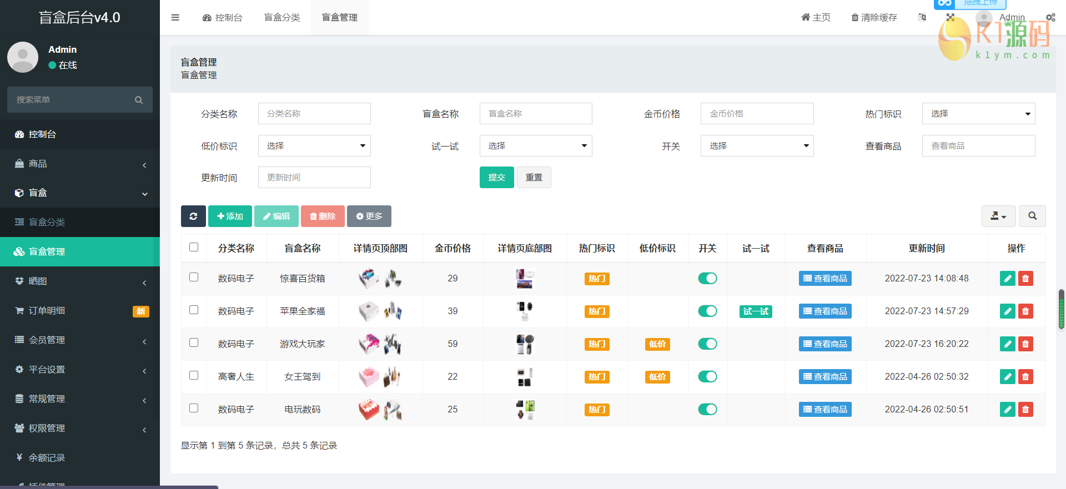
Task: Open the 低价标识 filter dropdown
Action: [314, 146]
